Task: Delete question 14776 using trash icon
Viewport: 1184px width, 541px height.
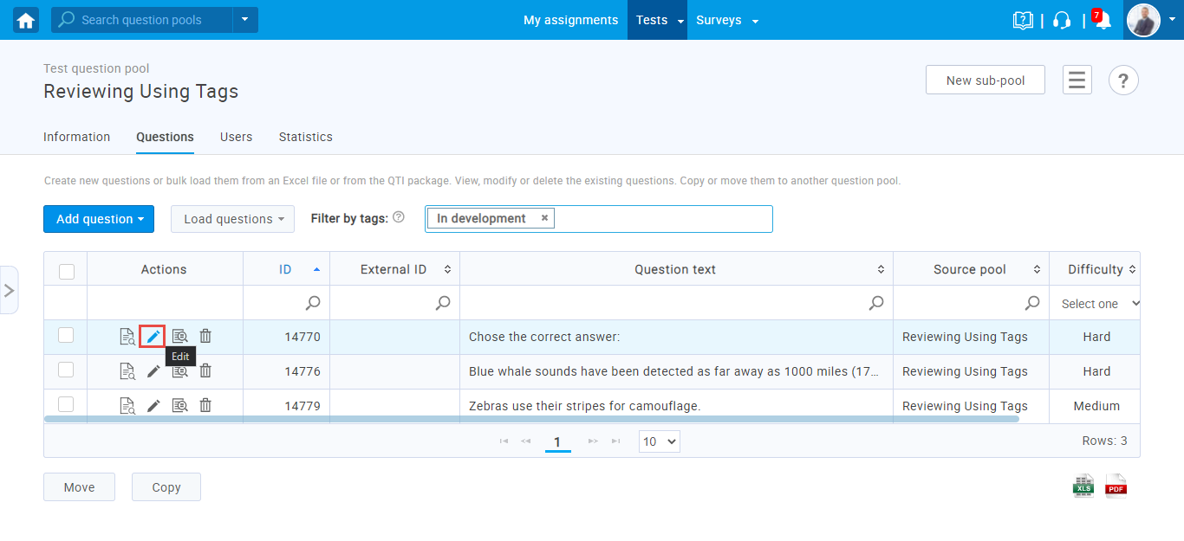Action: coord(205,371)
